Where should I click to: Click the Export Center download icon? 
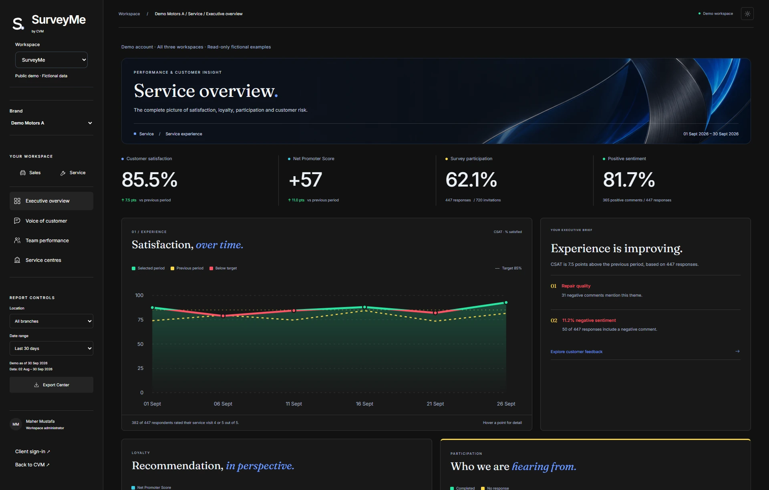[36, 385]
